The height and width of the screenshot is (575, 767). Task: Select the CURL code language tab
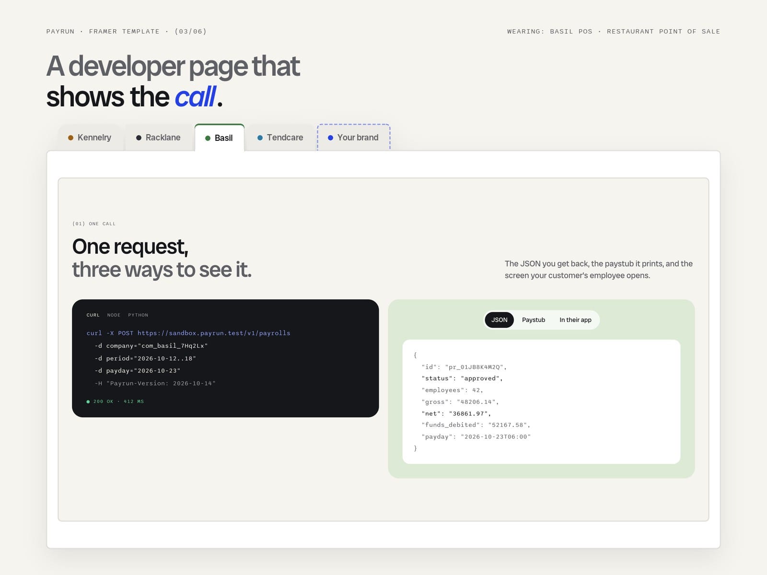coord(93,315)
